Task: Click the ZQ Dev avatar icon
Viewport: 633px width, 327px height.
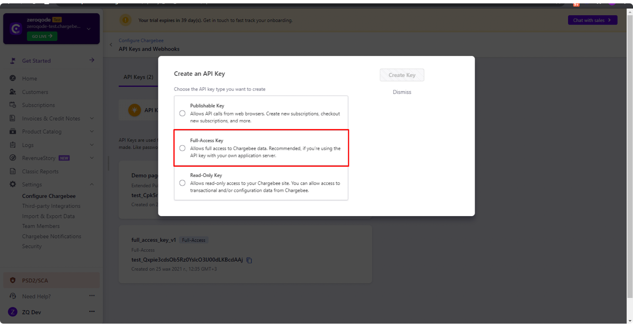Action: [13, 312]
